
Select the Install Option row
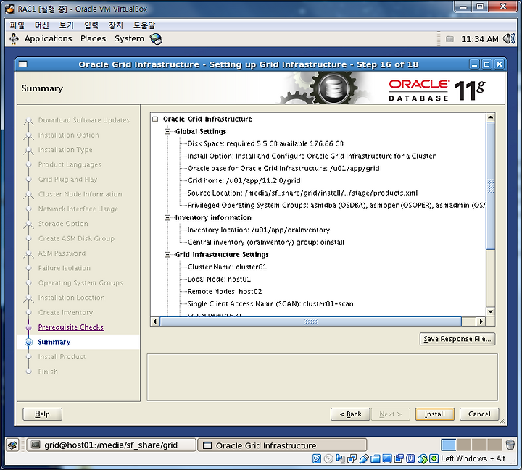[x=312, y=156]
